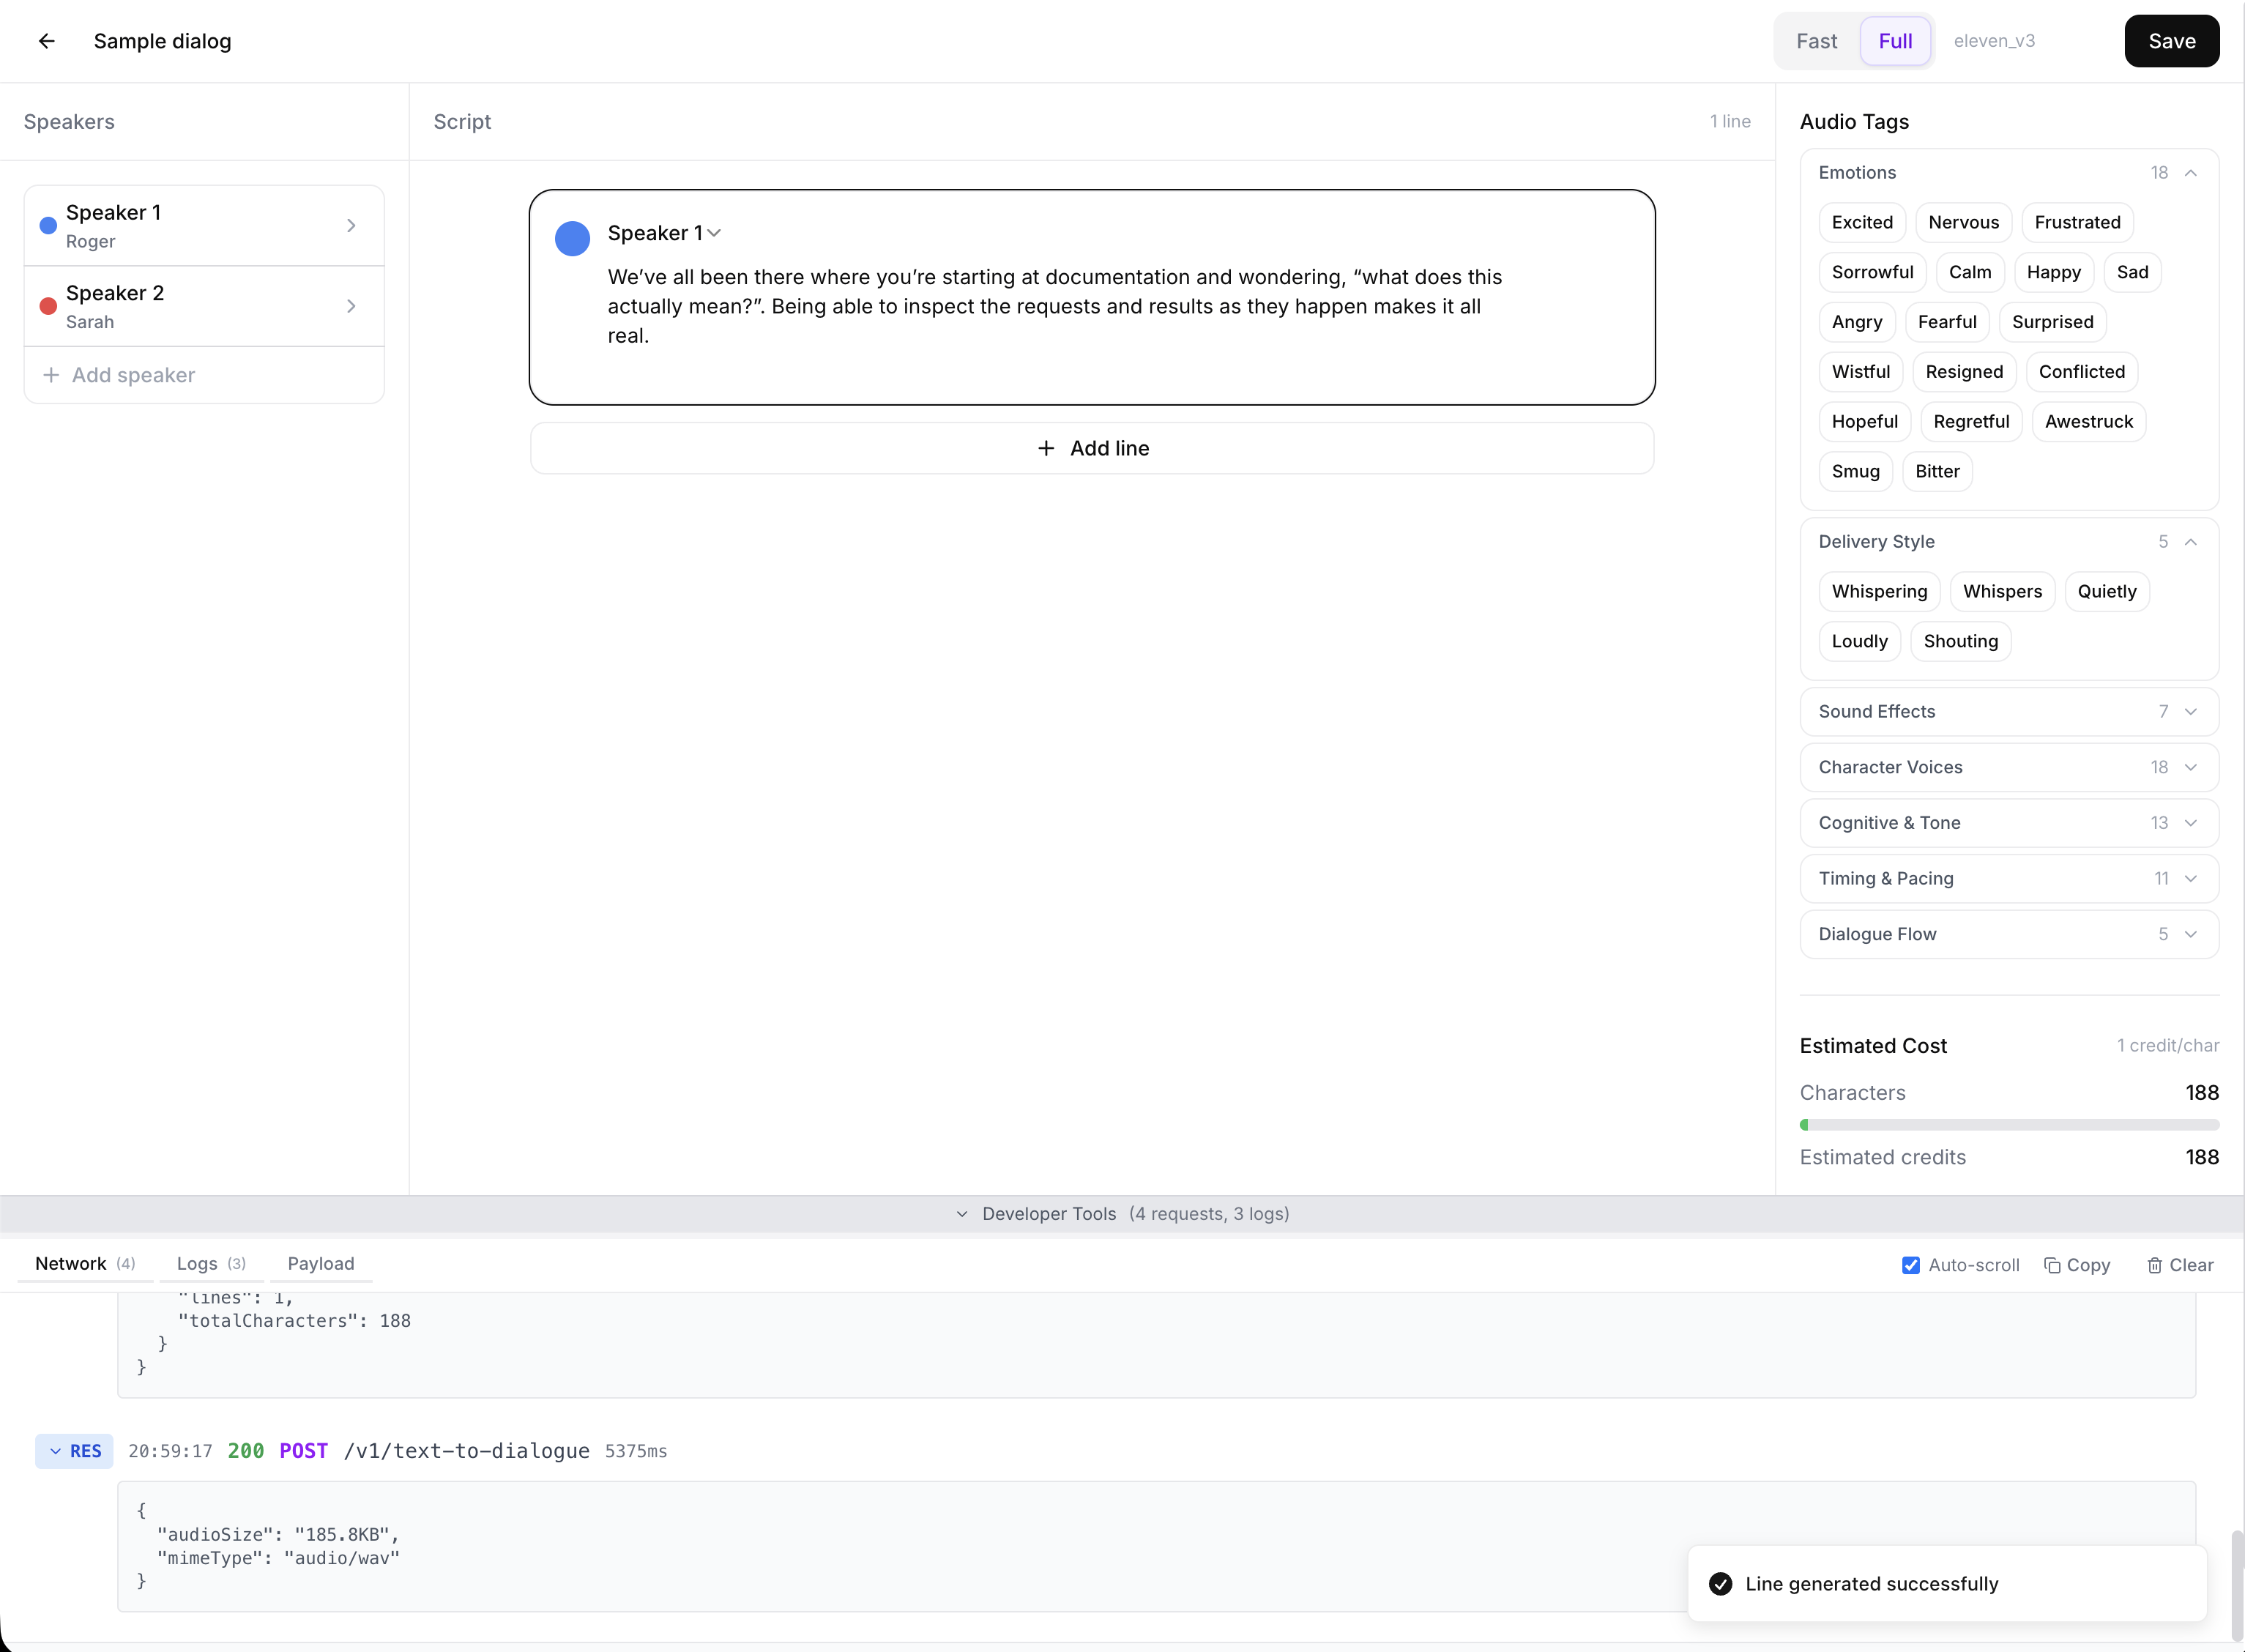Open the Speaker 1 dropdown in the script line
This screenshot has width=2245, height=1652.
pyautogui.click(x=714, y=233)
